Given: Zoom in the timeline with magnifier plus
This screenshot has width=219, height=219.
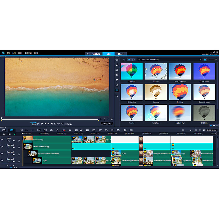Looking at the screenshot, I should tap(196, 130).
